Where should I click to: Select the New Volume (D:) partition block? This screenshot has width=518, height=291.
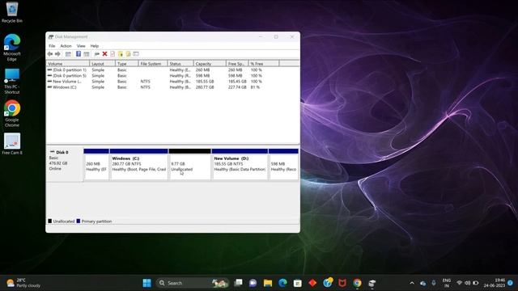pyautogui.click(x=240, y=164)
